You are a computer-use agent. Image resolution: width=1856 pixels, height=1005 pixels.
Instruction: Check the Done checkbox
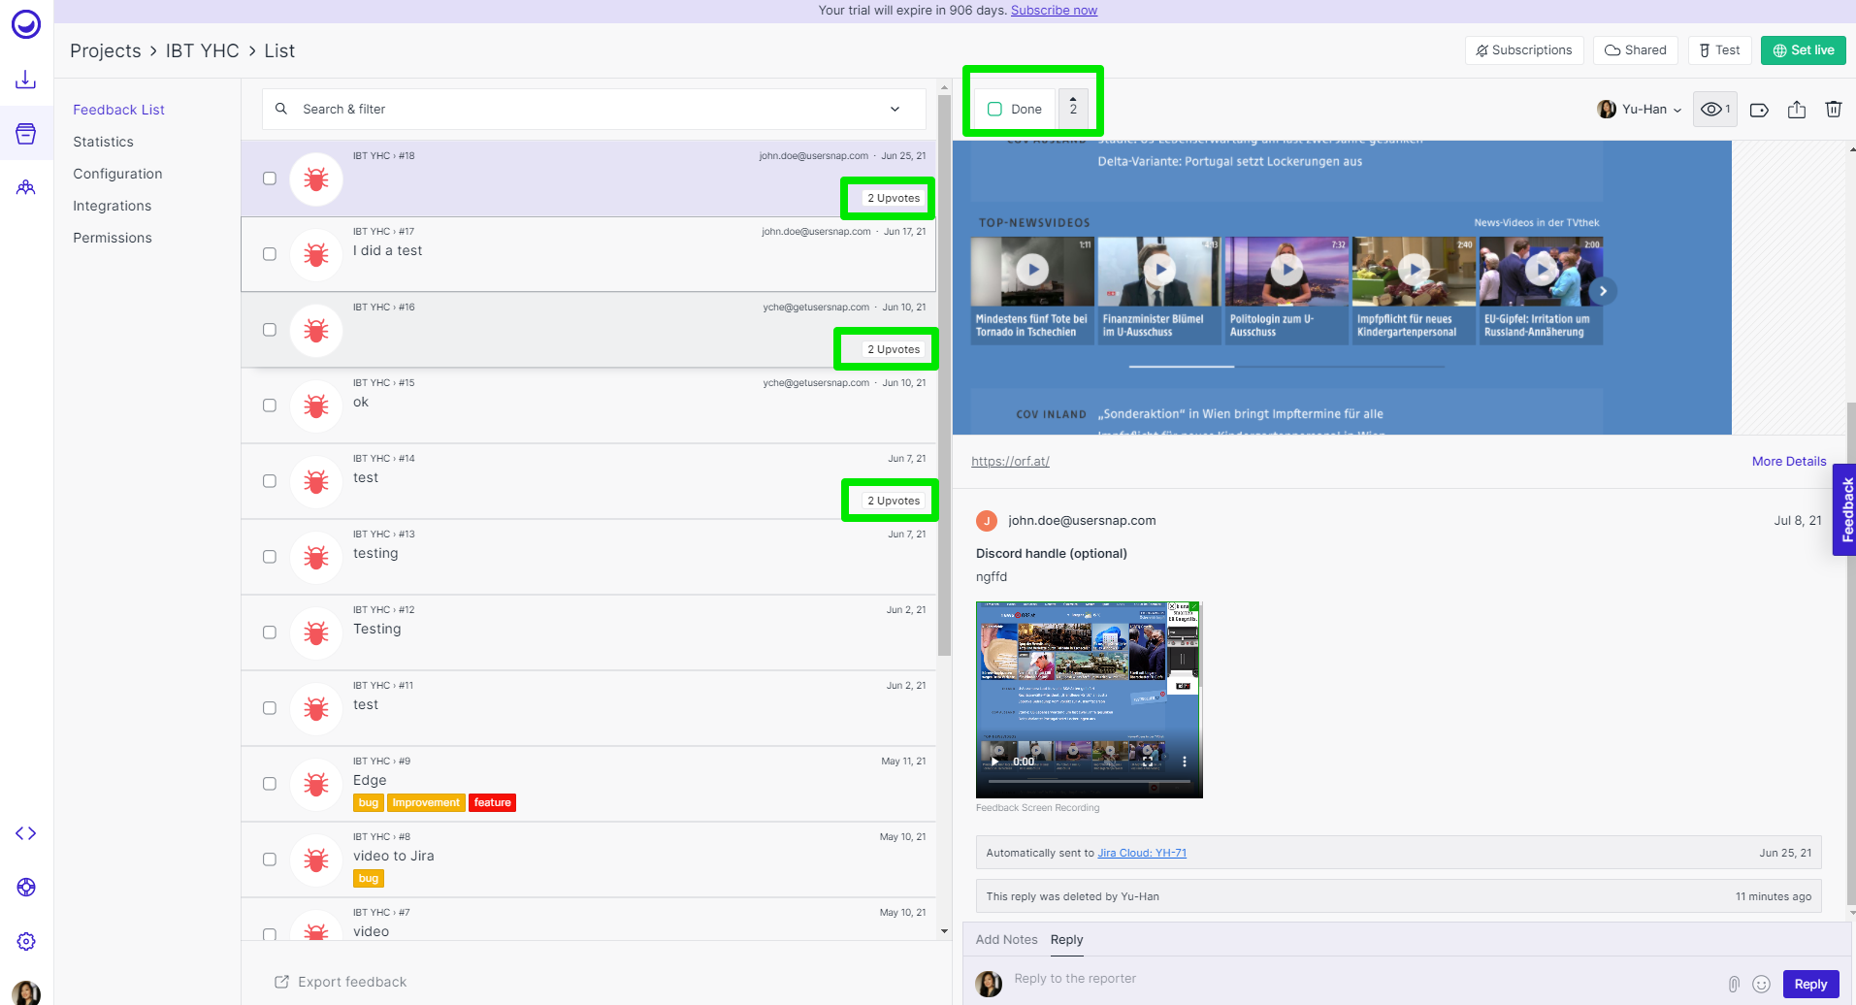point(994,109)
